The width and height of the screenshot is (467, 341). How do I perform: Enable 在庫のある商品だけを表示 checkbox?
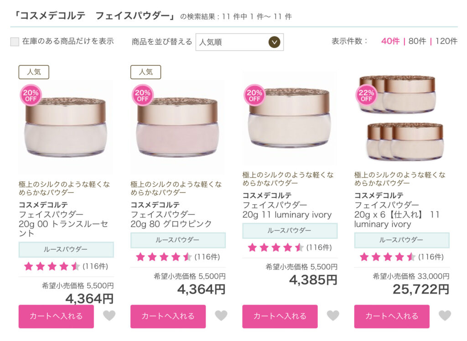tap(15, 41)
